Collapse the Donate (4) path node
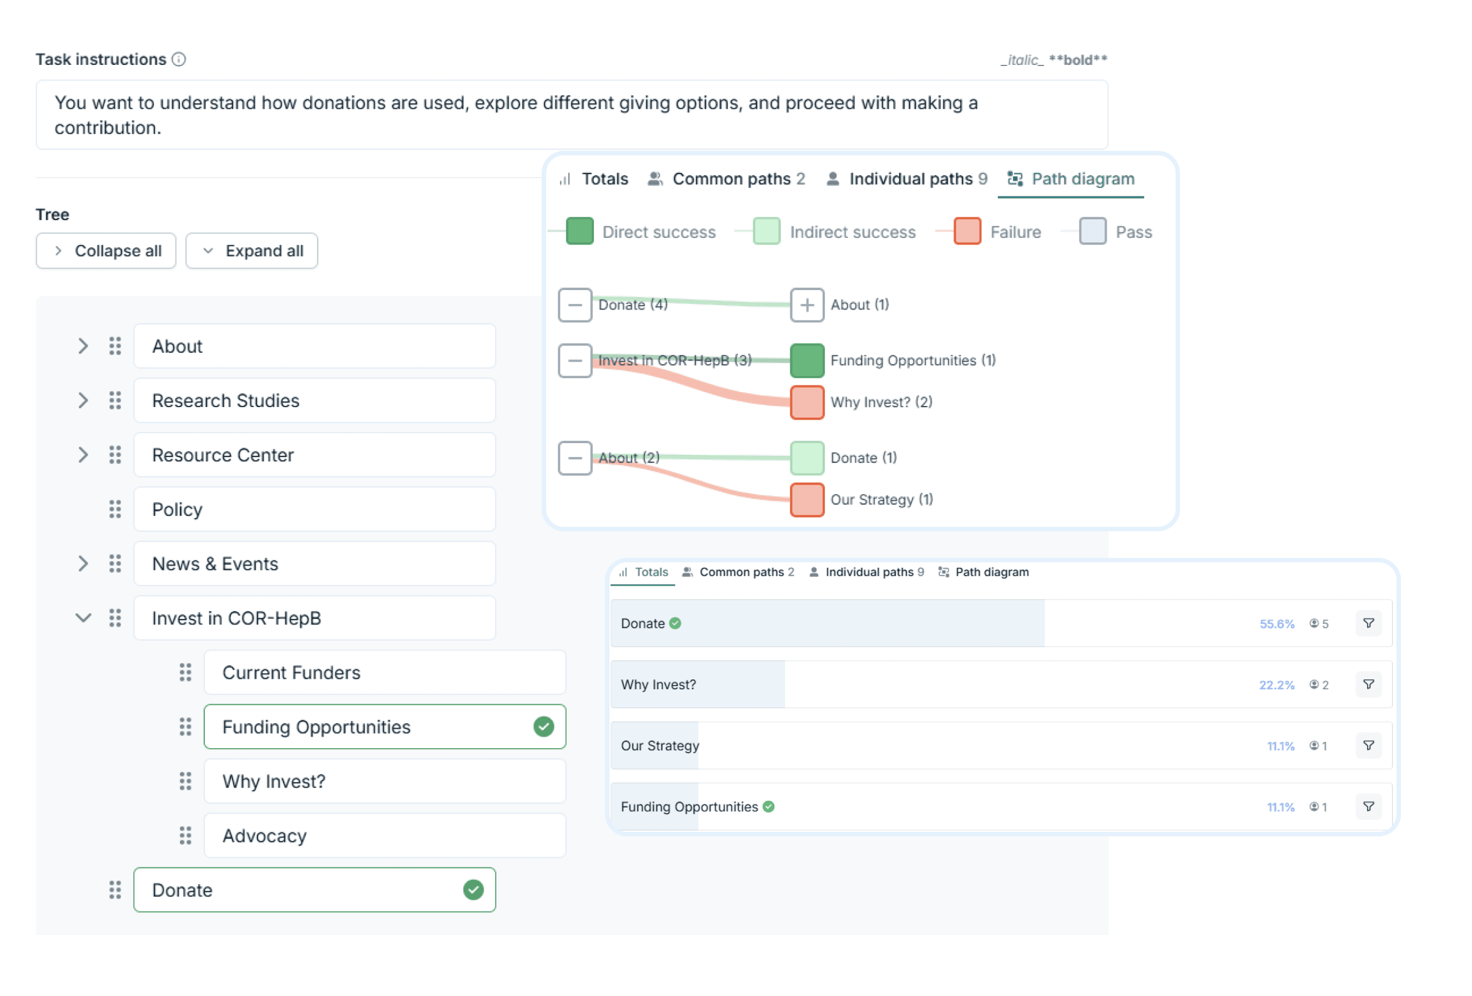1472x996 pixels. coord(574,305)
